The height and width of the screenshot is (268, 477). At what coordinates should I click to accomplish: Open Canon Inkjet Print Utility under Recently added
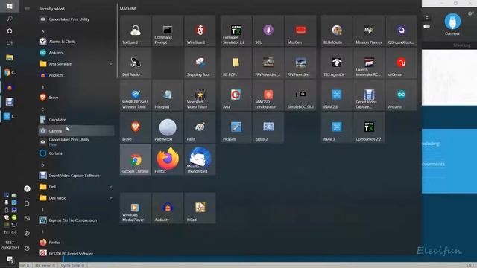coord(76,19)
